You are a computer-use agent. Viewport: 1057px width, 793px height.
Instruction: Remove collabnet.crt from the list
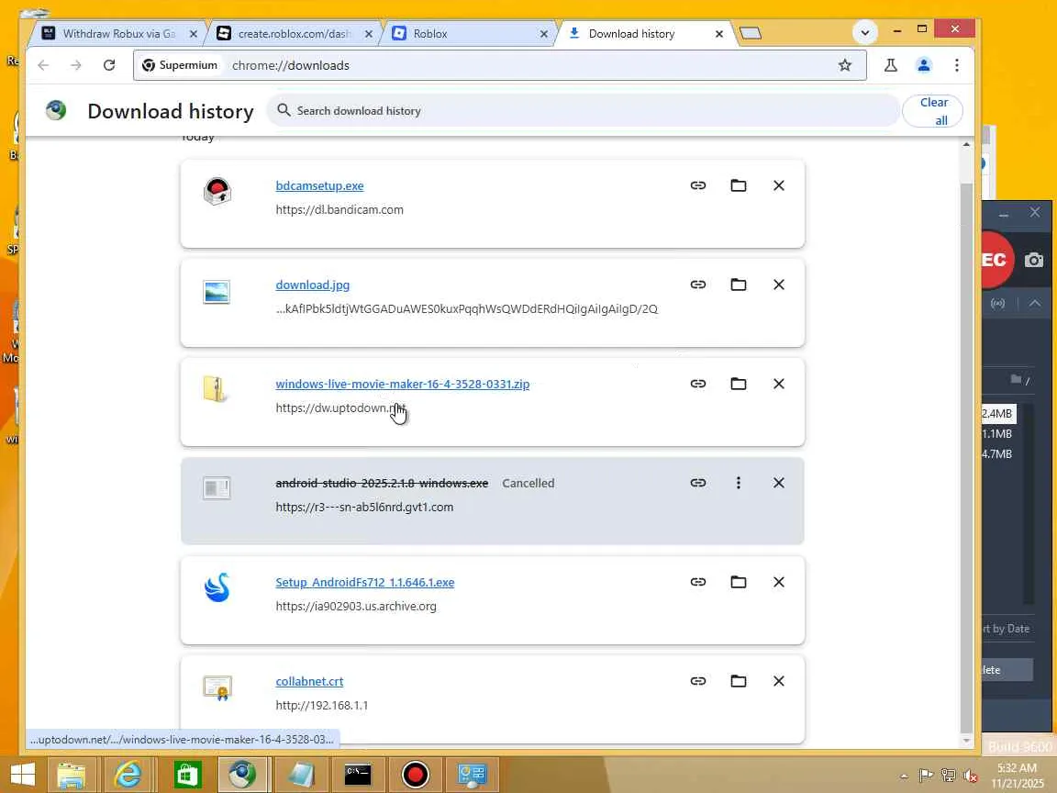779,681
